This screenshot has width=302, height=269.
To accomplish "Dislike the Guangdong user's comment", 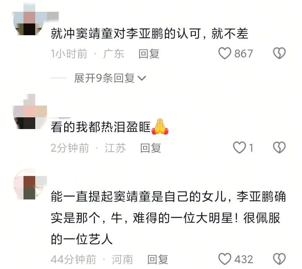I will pyautogui.click(x=279, y=53).
